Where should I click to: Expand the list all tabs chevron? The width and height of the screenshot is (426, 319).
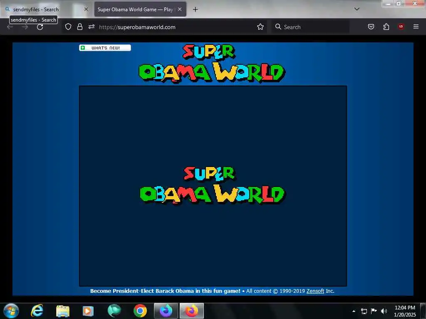click(x=357, y=9)
